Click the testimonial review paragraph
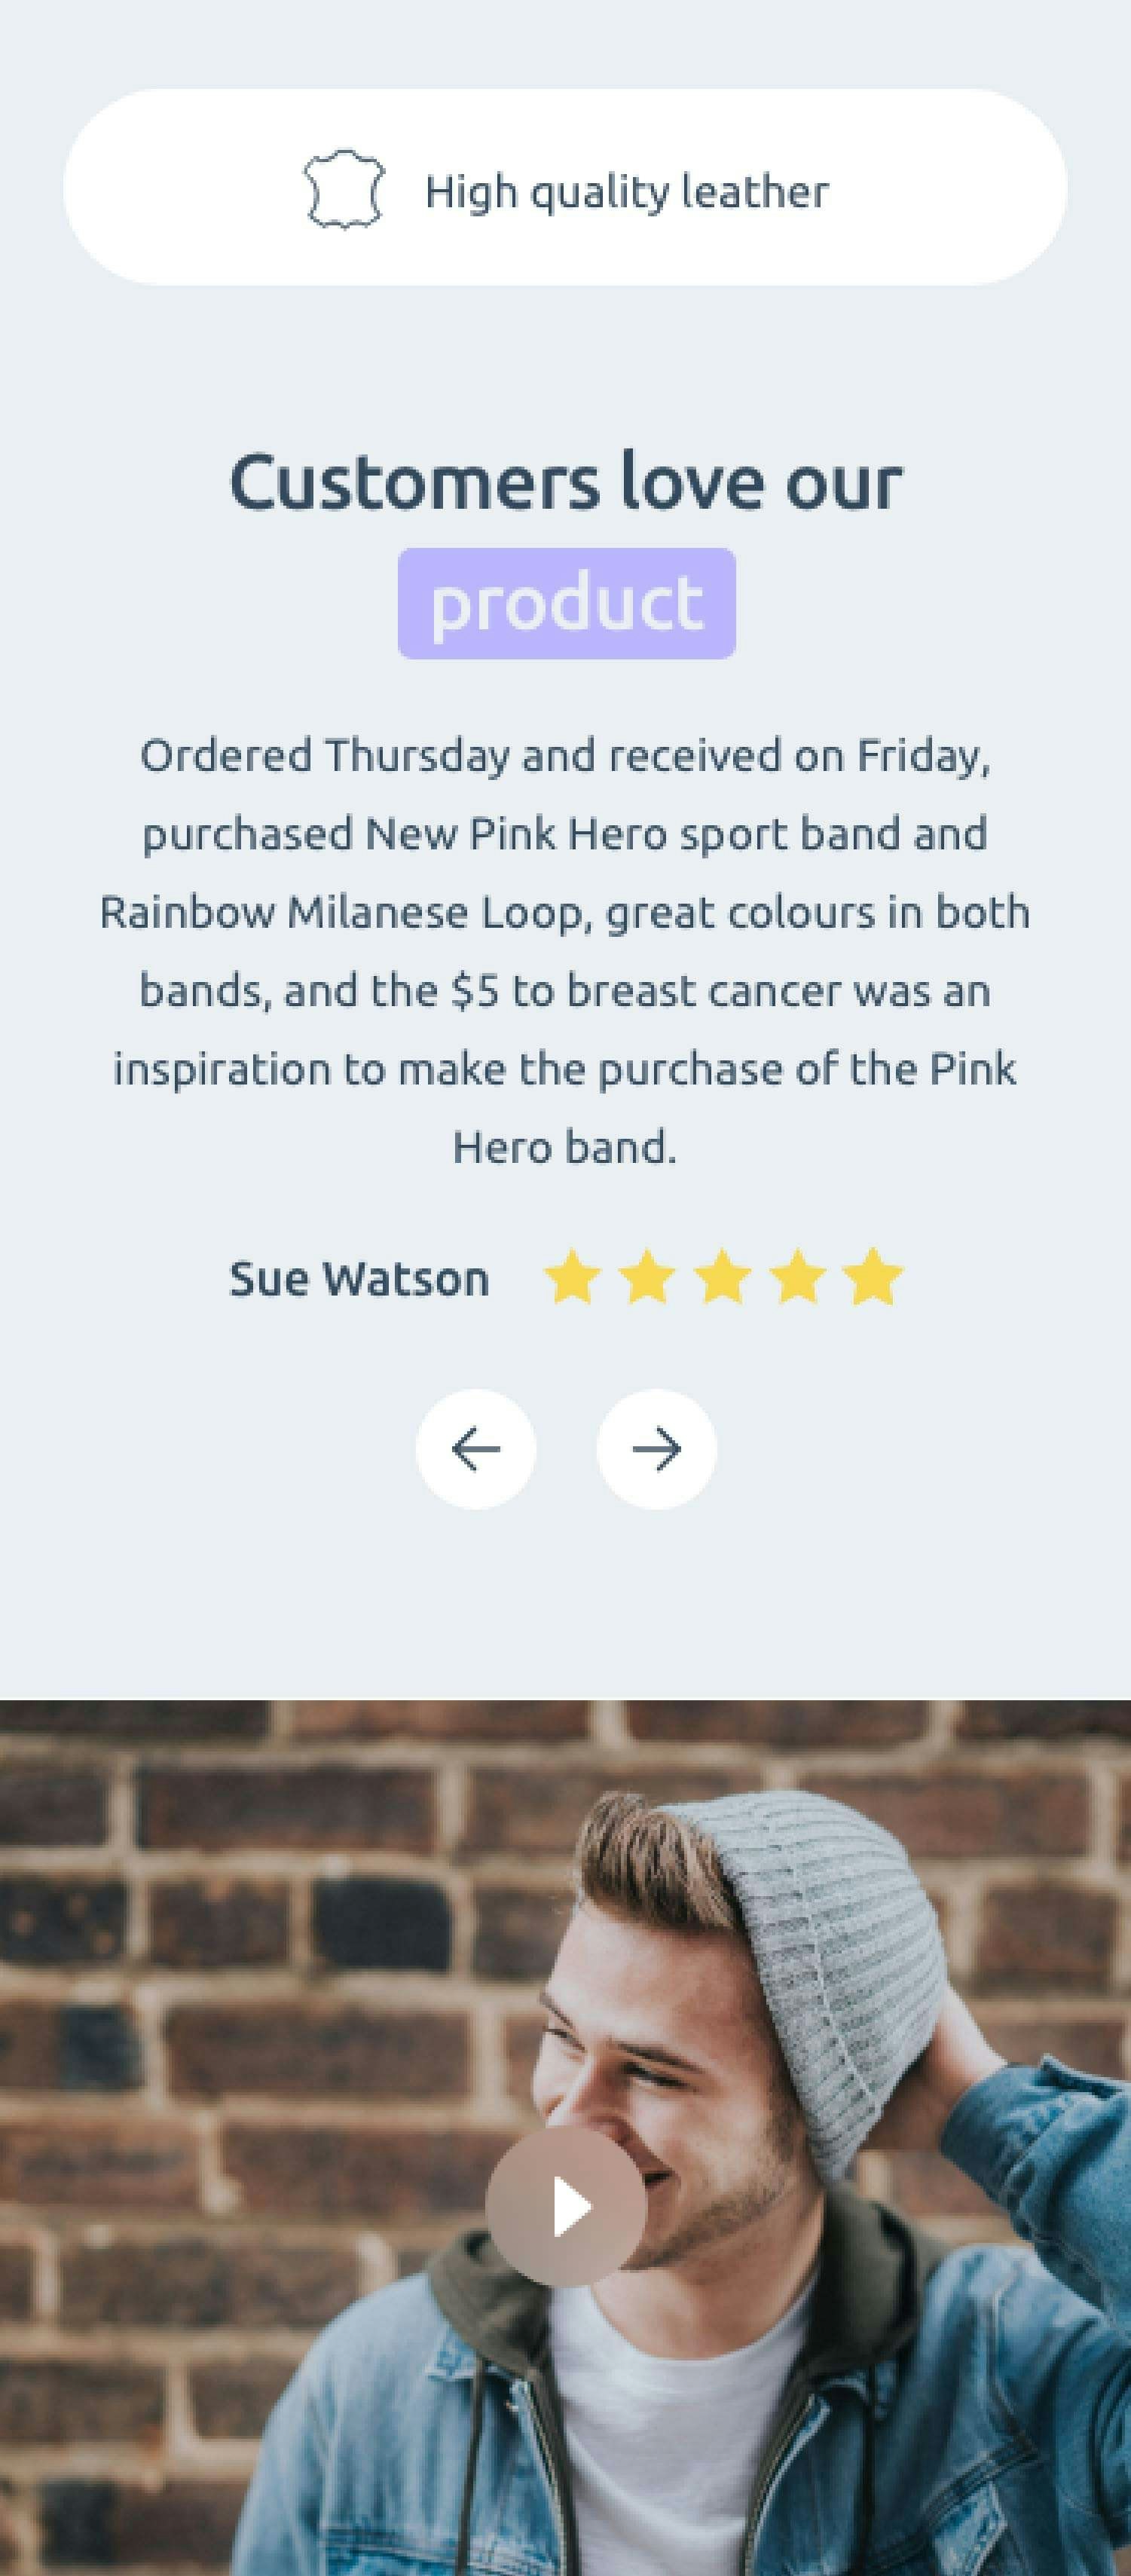 565,951
